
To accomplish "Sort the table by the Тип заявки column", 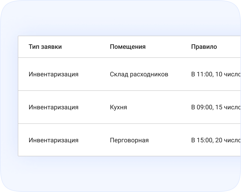I will tap(45, 47).
